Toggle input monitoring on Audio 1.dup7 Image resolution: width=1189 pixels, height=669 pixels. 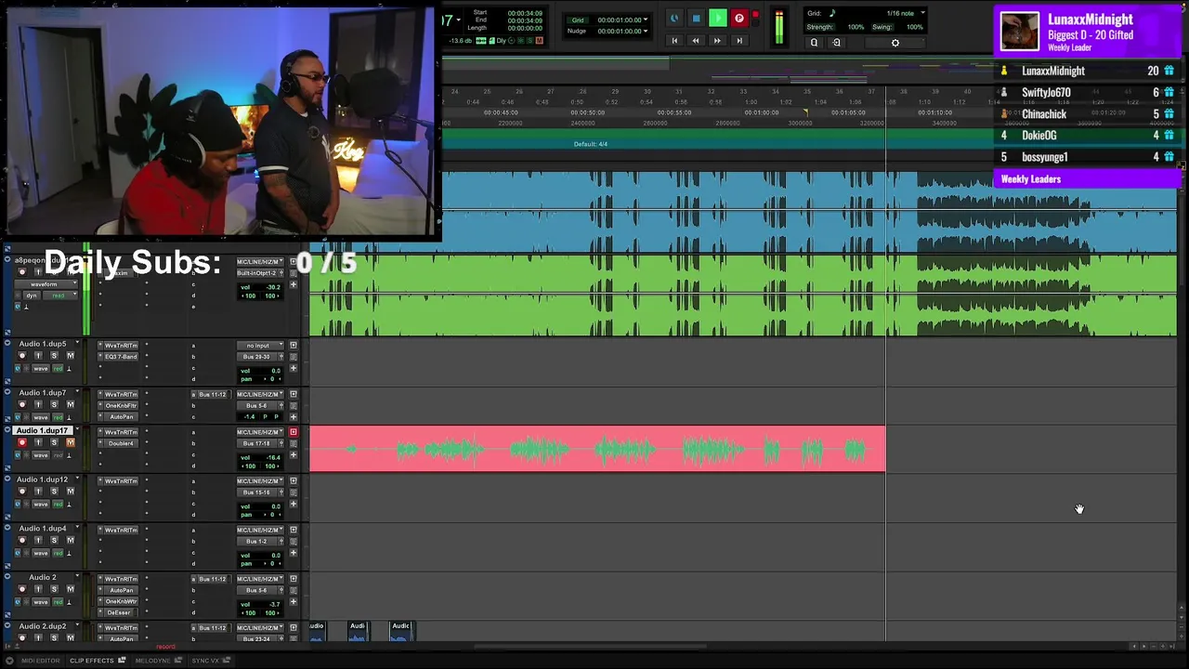(38, 405)
